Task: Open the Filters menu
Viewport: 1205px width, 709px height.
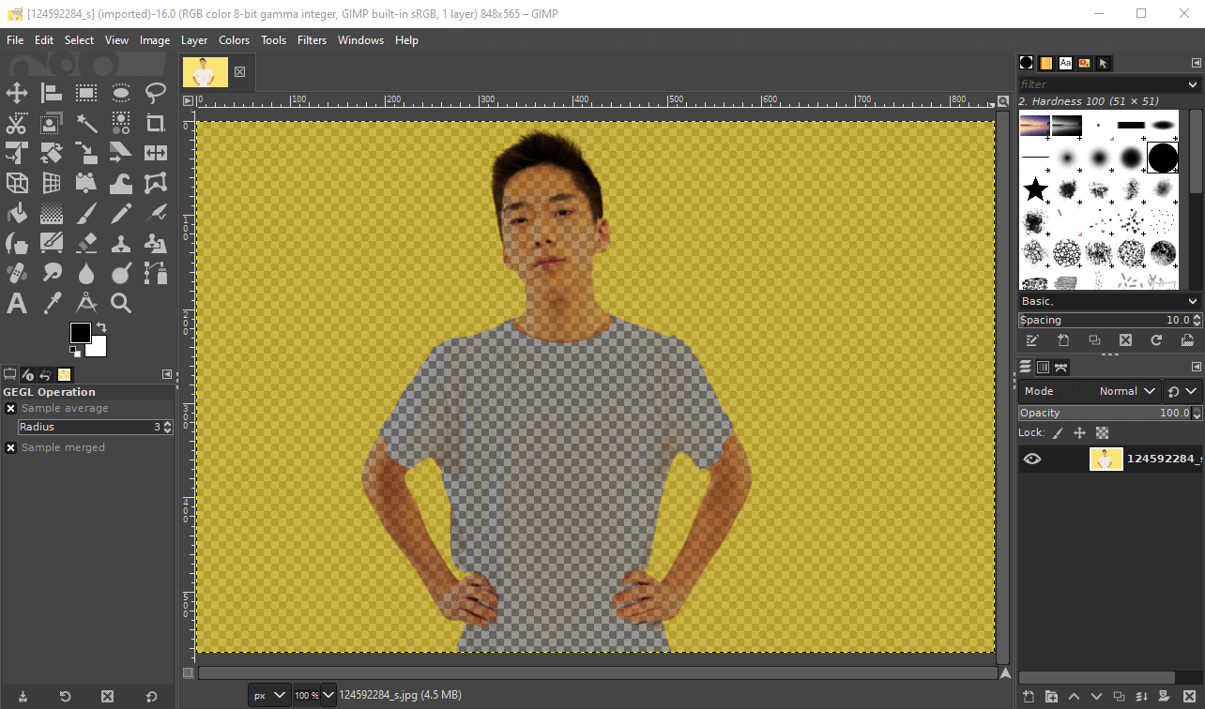Action: (x=312, y=40)
